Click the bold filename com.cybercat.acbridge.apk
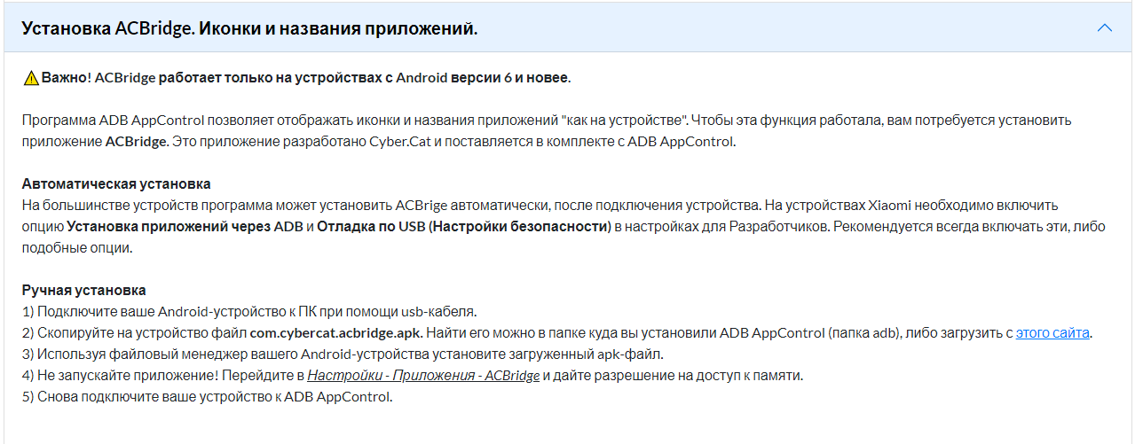Image resolution: width=1135 pixels, height=444 pixels. click(x=336, y=333)
